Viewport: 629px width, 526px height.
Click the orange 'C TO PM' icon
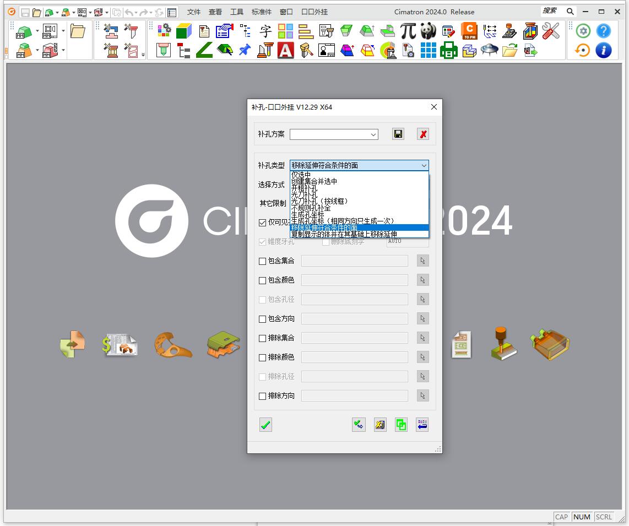click(x=469, y=31)
